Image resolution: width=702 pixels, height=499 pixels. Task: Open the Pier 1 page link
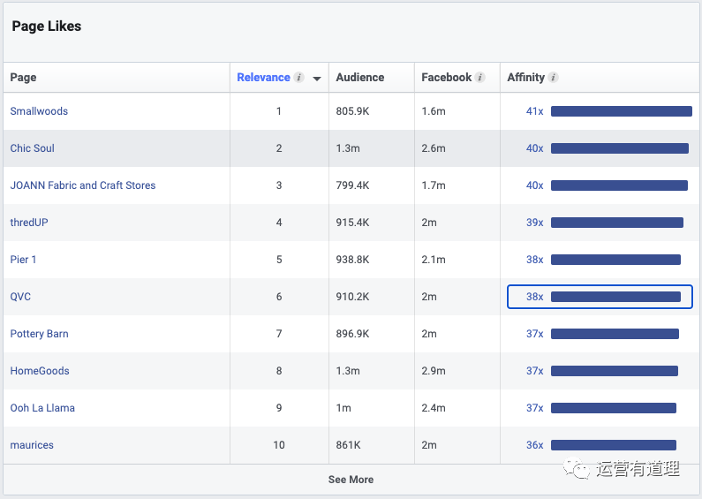[x=24, y=260]
